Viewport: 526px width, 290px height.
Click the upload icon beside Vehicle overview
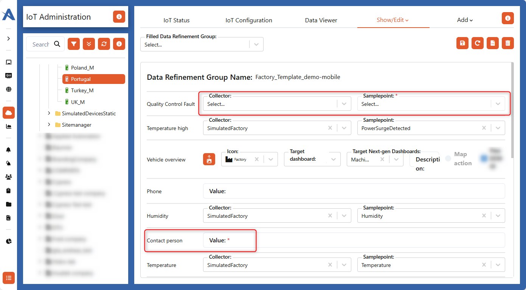209,159
